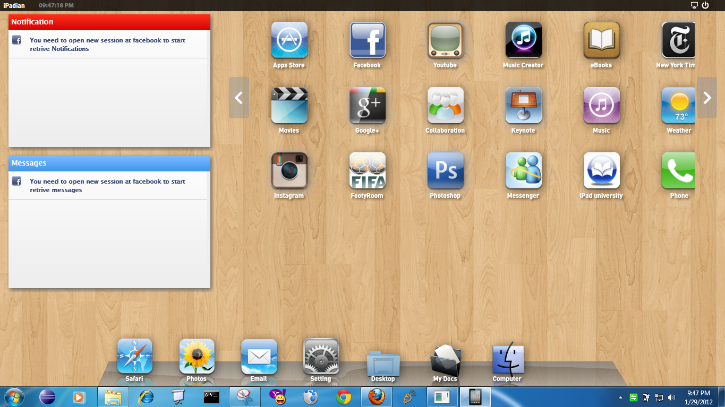Switch to Eclipse in the taskbar

point(47,397)
